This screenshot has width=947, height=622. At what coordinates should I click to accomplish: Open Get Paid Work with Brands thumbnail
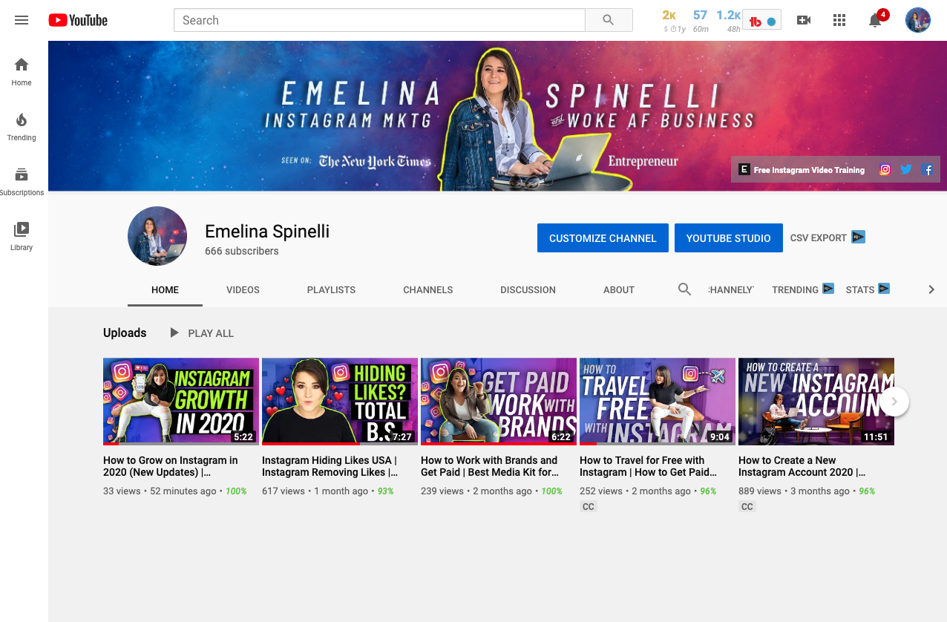coord(499,402)
